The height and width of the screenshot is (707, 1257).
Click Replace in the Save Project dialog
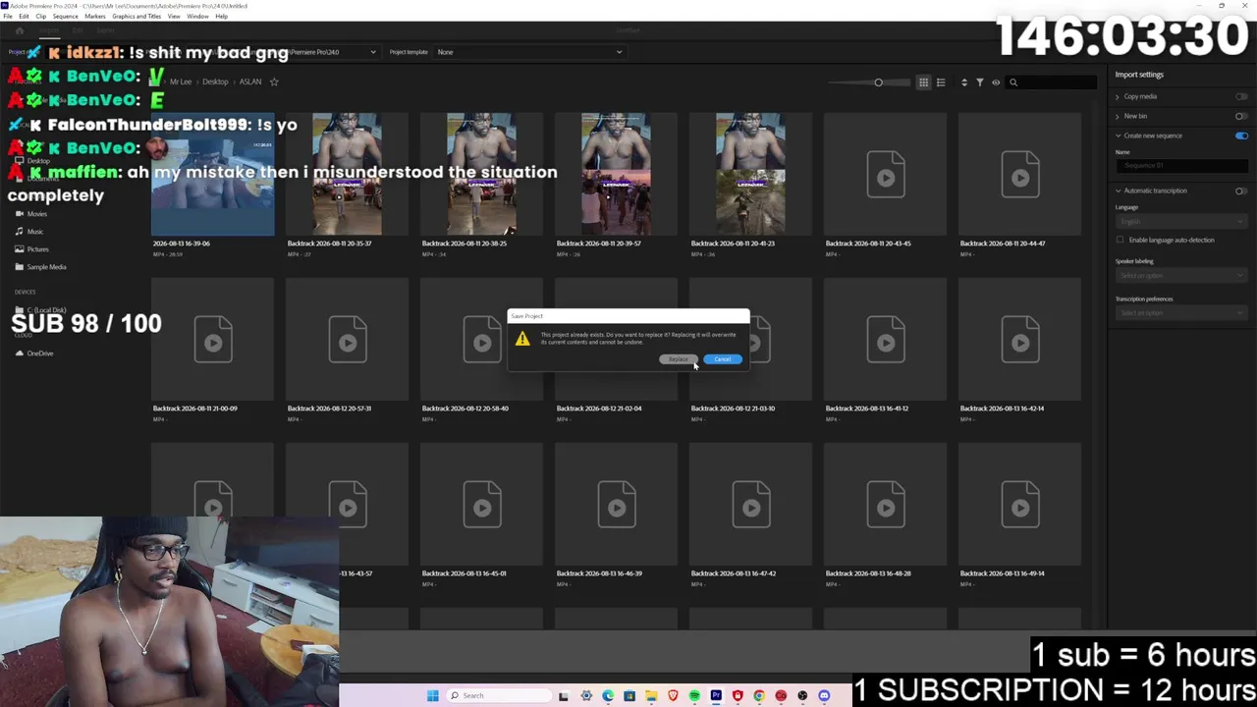679,359
